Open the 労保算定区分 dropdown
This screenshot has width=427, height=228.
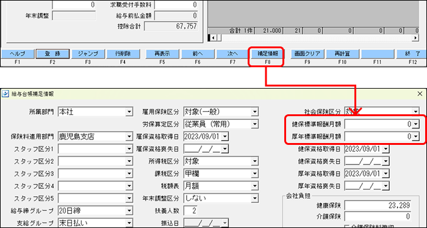coord(254,124)
